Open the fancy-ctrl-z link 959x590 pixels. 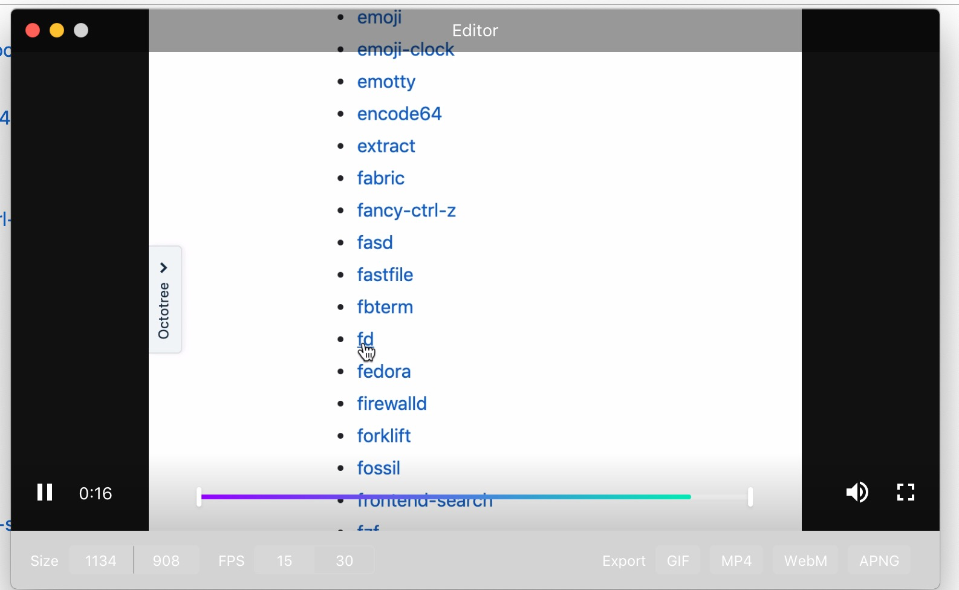406,210
